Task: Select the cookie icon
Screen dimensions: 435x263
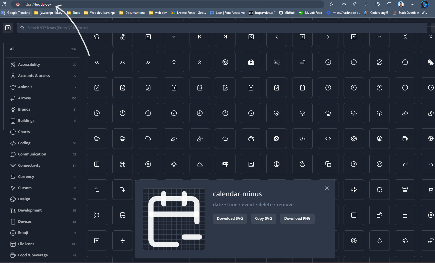Action: [302, 164]
